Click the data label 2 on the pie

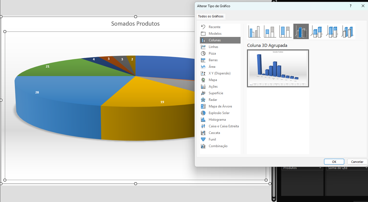[x=132, y=59]
